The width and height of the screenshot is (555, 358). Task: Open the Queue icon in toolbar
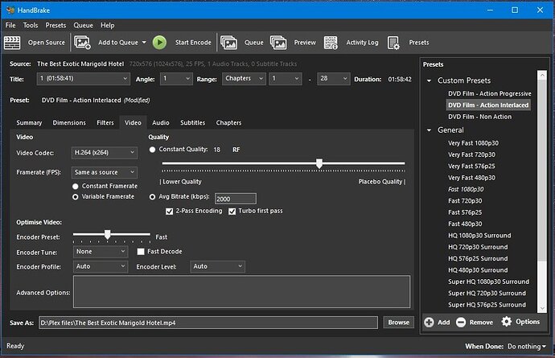pyautogui.click(x=228, y=43)
